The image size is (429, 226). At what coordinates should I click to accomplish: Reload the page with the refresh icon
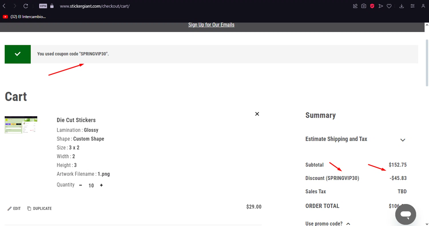click(x=26, y=6)
